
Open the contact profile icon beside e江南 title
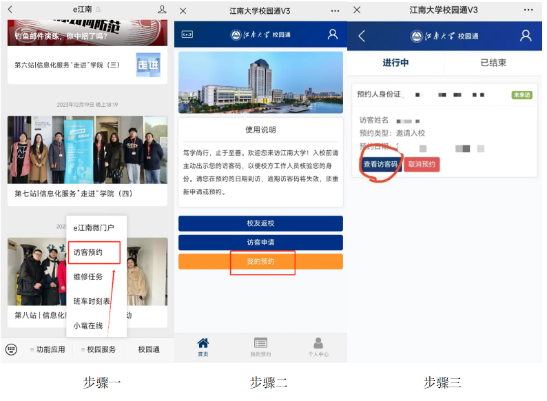[x=162, y=10]
